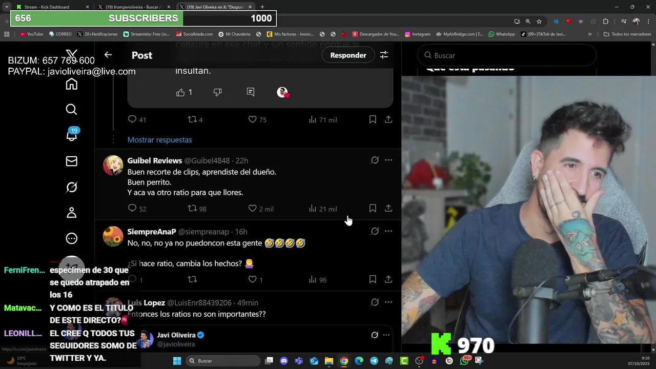Open WhatsApp from the taskbar
Screen dimensions: 656x369
[x=464, y=361]
